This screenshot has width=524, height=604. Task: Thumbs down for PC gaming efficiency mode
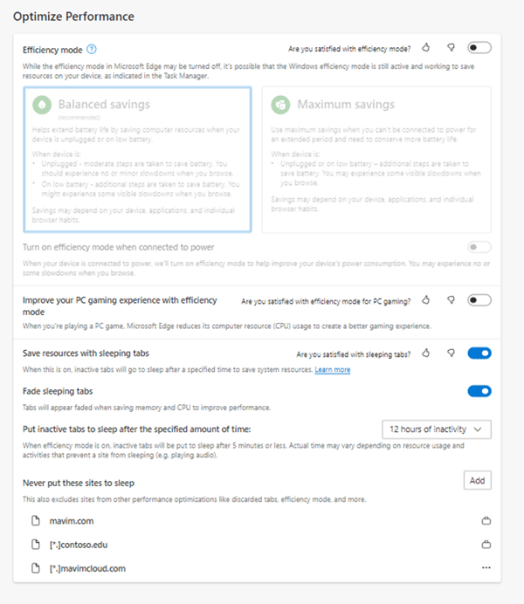(x=451, y=300)
